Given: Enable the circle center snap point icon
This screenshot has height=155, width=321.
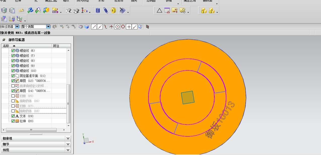Looking at the screenshot, I should [117, 27].
